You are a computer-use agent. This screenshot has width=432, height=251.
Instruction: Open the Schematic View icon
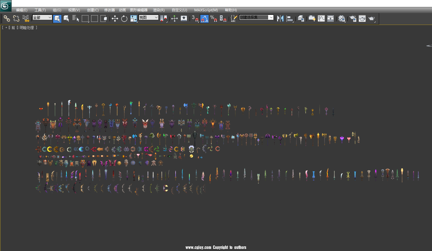coord(331,19)
